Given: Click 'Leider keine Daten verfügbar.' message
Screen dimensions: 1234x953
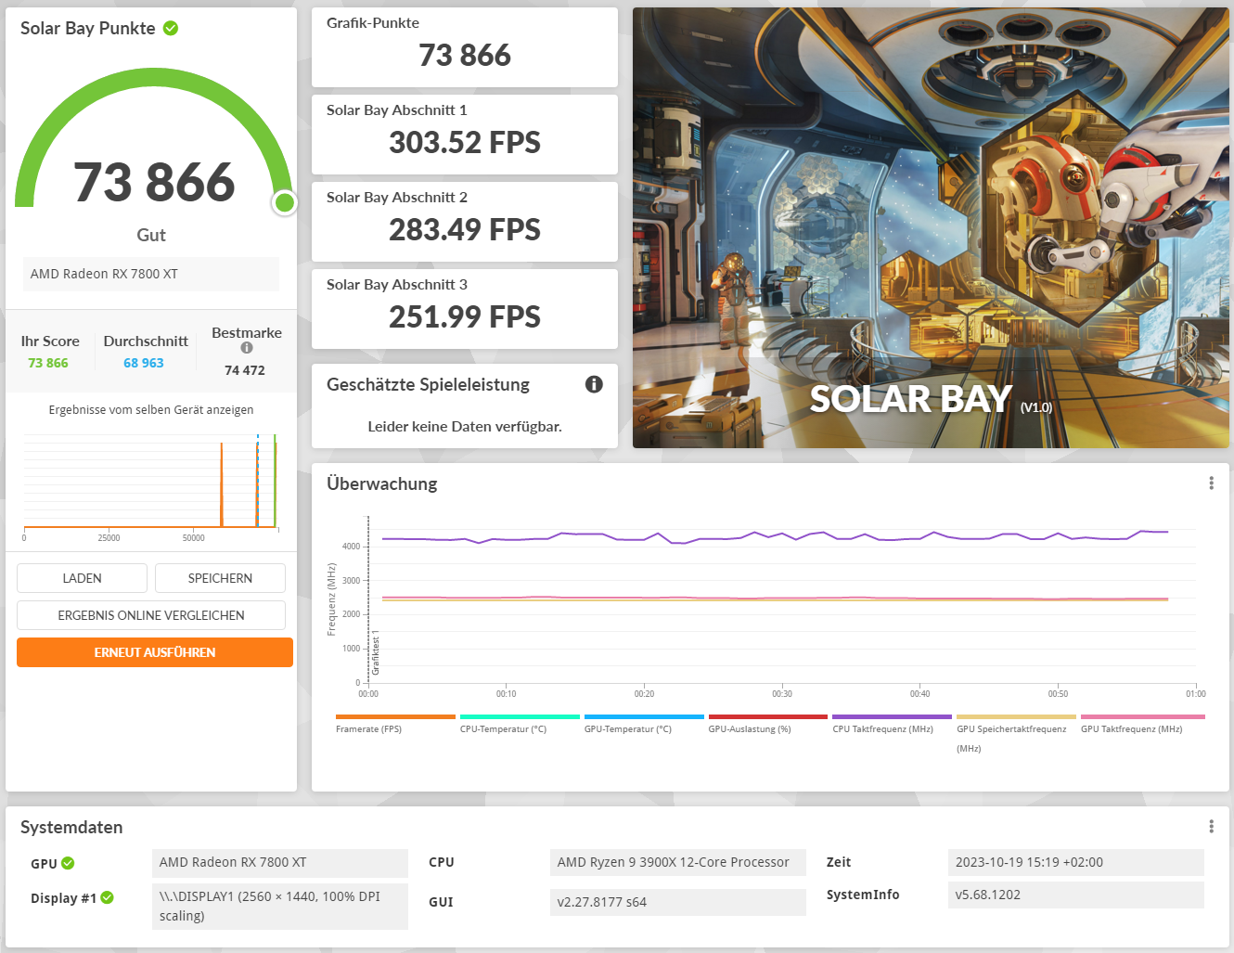Looking at the screenshot, I should point(465,427).
